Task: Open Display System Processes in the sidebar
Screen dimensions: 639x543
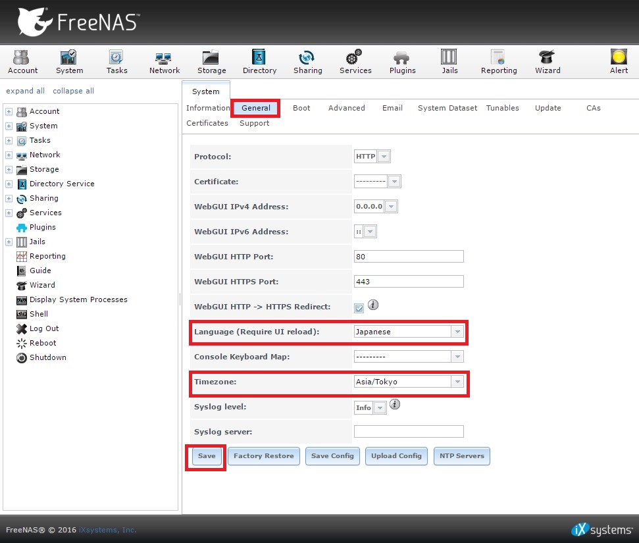Action: 78,299
